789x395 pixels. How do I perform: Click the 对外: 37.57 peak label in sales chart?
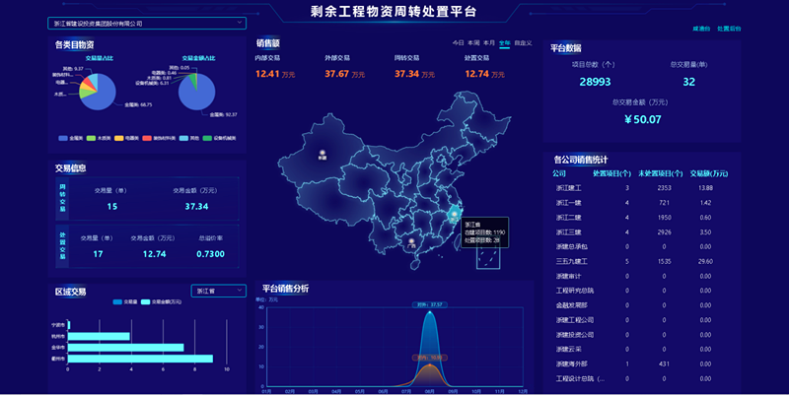430,305
